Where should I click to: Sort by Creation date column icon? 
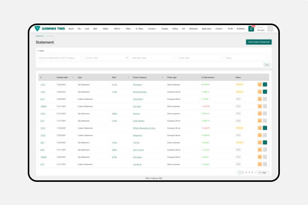tap(73, 77)
